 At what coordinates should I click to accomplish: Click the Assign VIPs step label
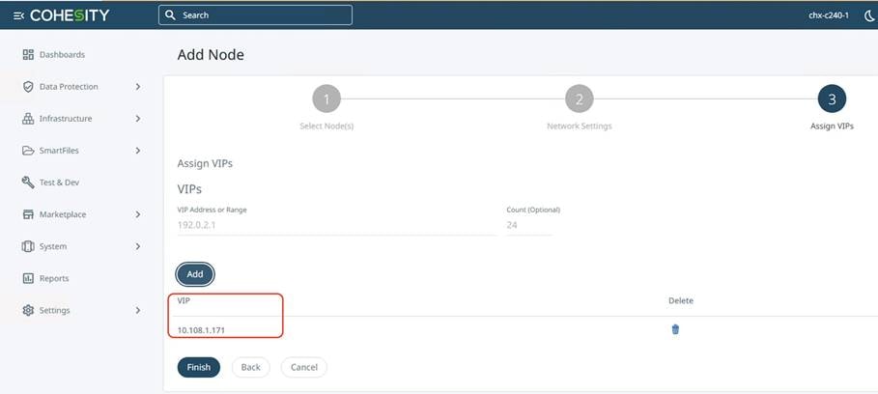[x=832, y=126]
